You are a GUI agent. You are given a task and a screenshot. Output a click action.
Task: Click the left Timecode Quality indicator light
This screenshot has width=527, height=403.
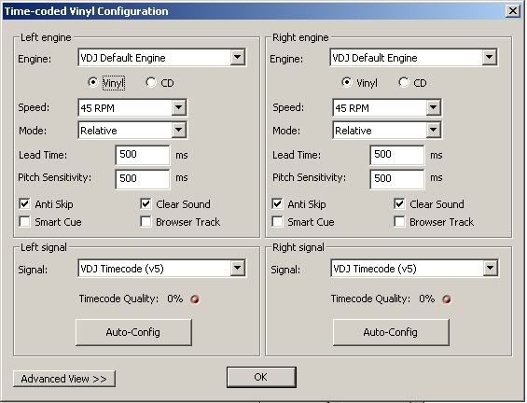195,299
